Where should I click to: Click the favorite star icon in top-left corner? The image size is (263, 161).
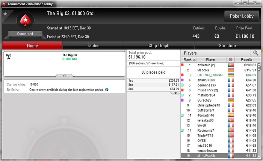[5, 14]
